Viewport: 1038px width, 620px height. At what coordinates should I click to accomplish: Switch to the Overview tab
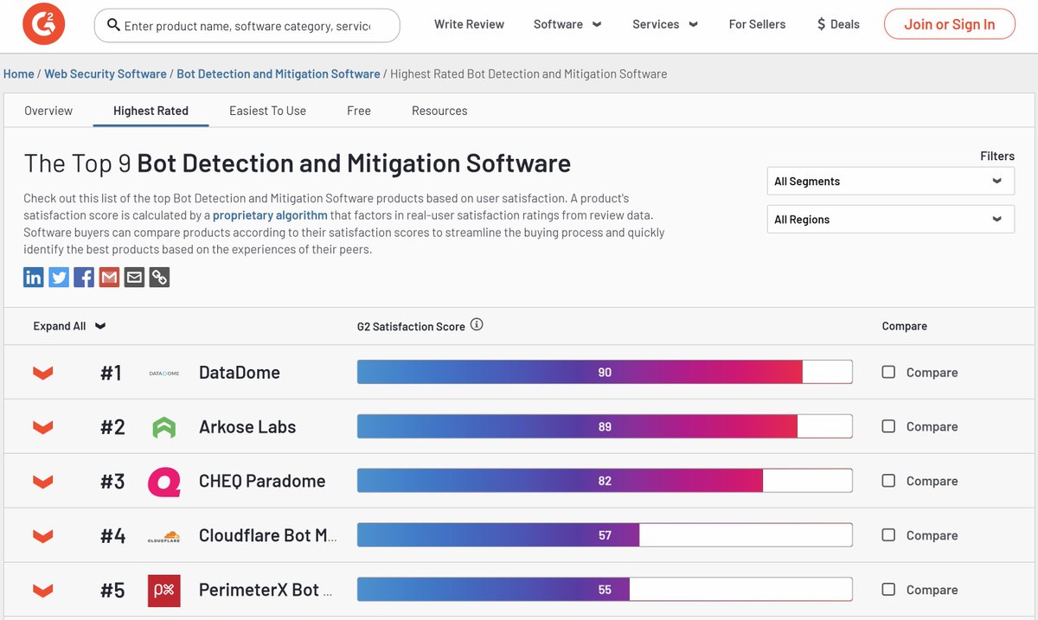click(48, 111)
